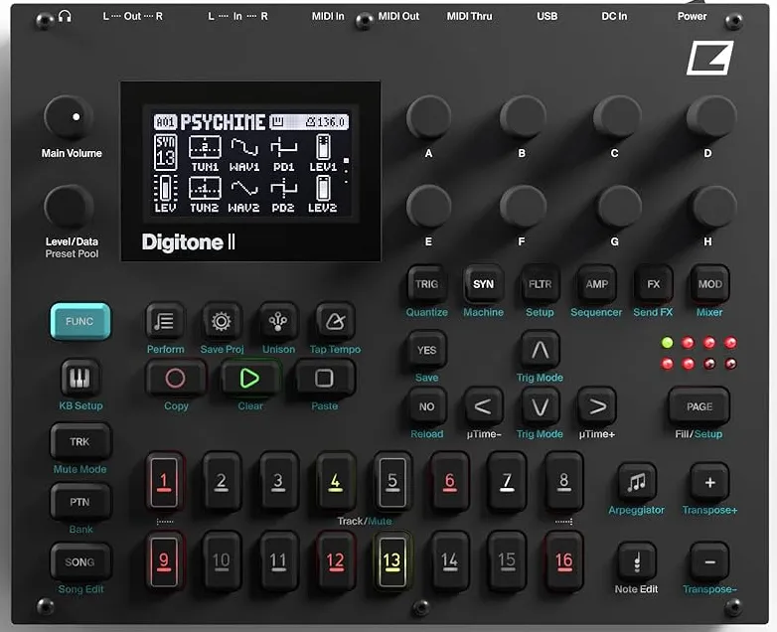Toggle trig key 6
This screenshot has width=777, height=632.
(449, 481)
